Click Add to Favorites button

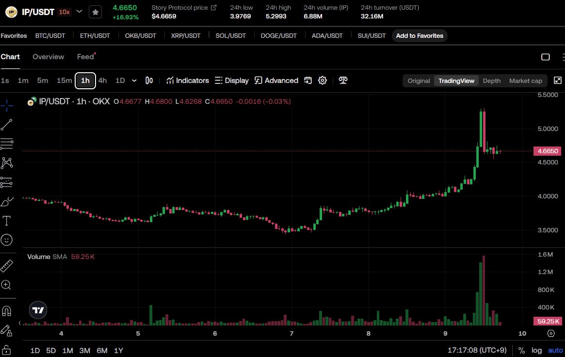(420, 36)
